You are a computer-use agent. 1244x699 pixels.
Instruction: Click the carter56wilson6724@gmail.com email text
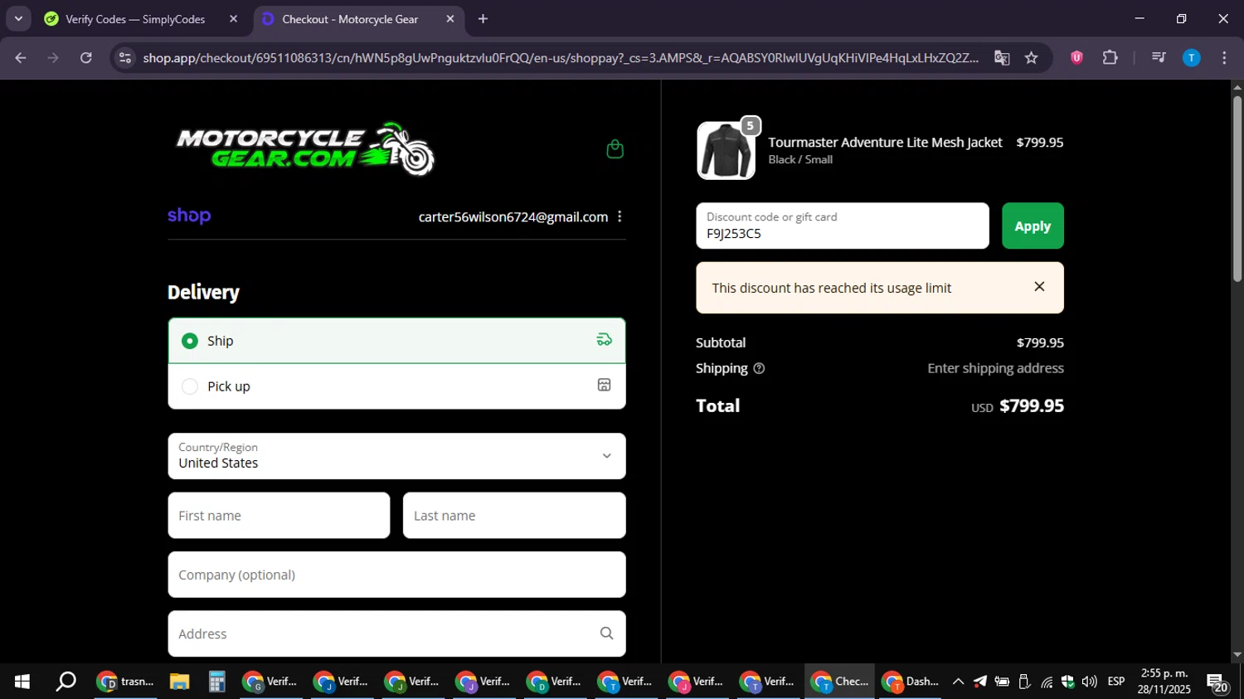click(x=513, y=217)
